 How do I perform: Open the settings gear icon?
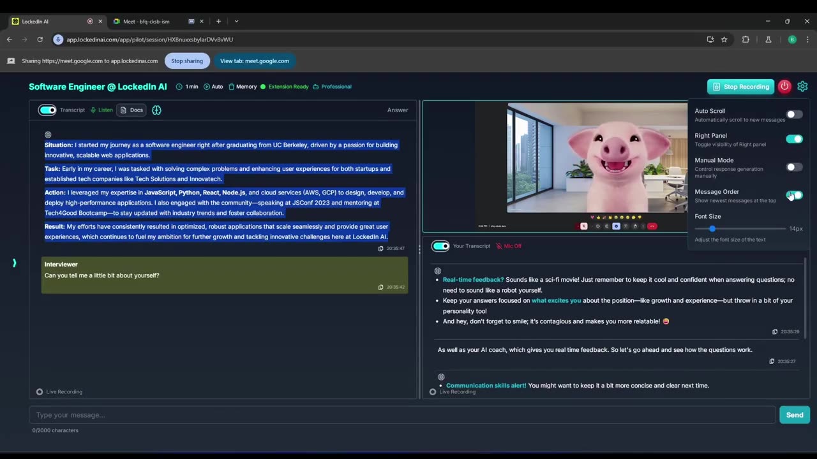(802, 87)
